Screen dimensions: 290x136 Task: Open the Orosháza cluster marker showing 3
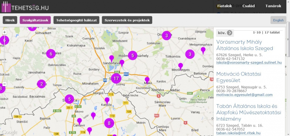[167, 36]
